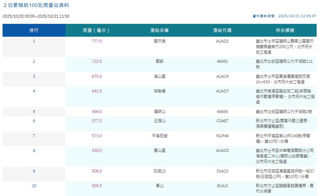Click station code 46691
328x196 pixels.
(222, 61)
